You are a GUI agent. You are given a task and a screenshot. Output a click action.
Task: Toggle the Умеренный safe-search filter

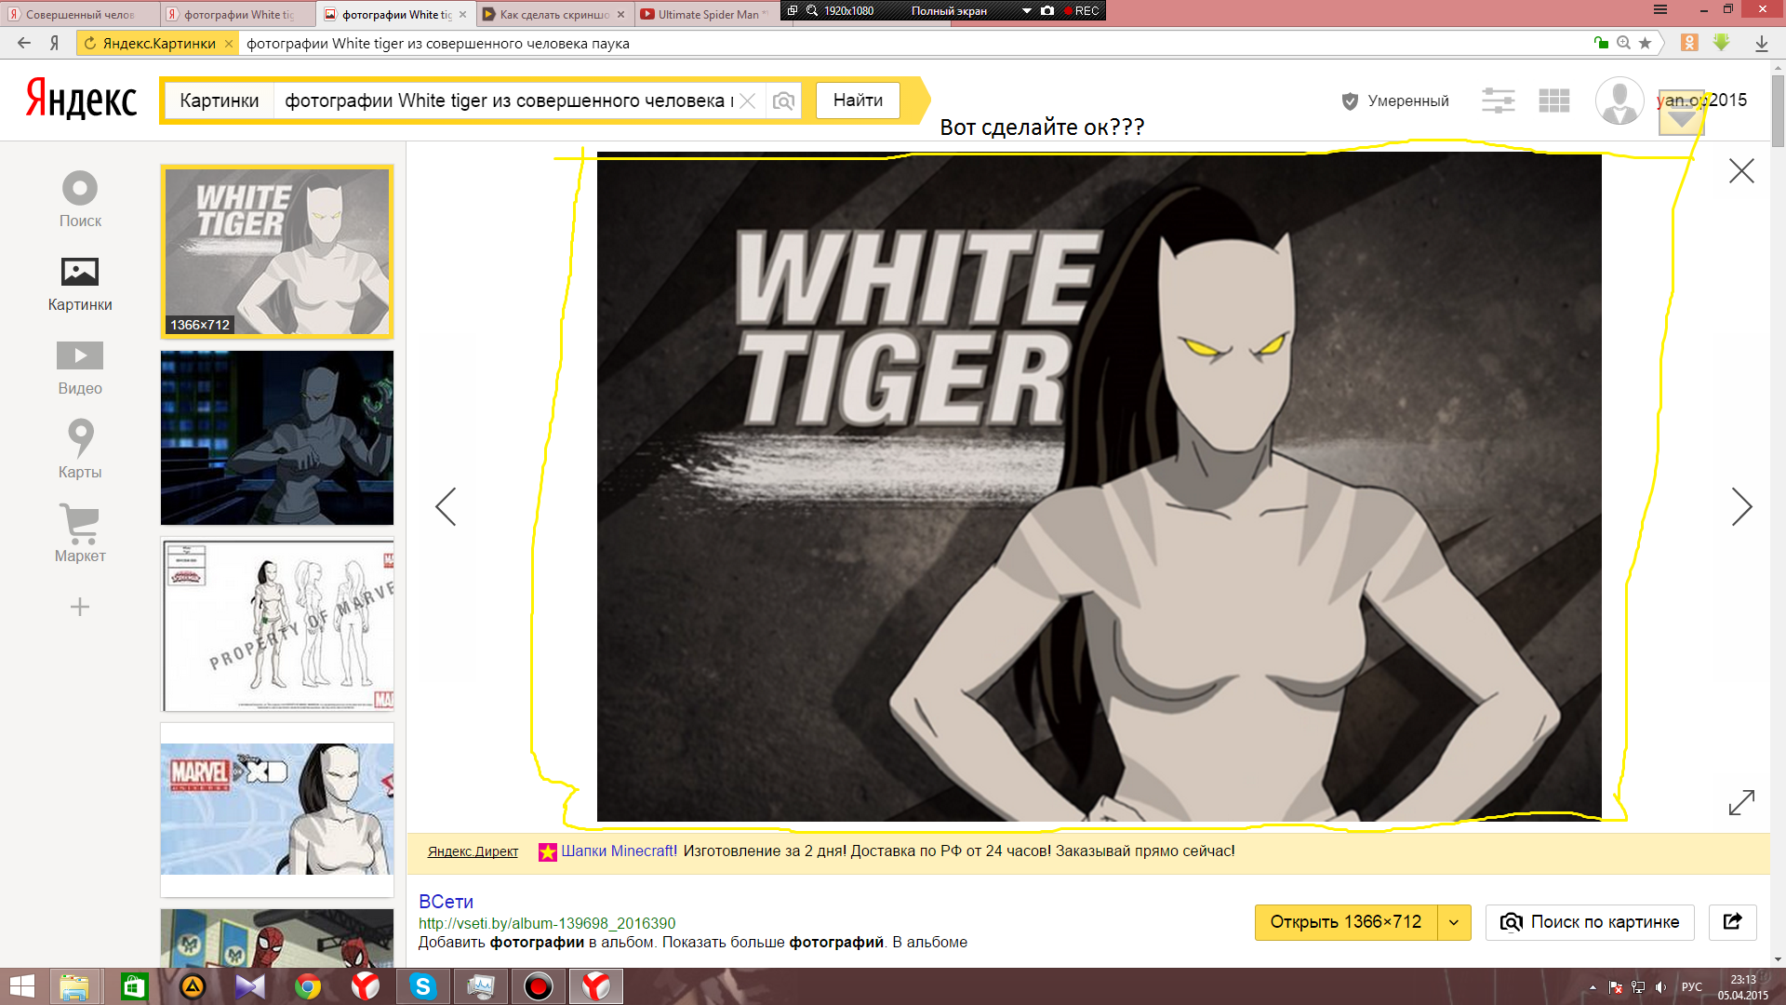pos(1395,100)
